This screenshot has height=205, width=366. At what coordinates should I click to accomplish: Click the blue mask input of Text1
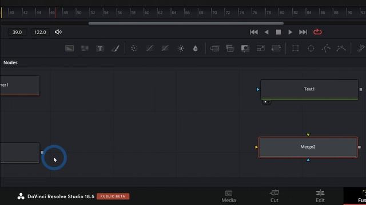click(258, 89)
